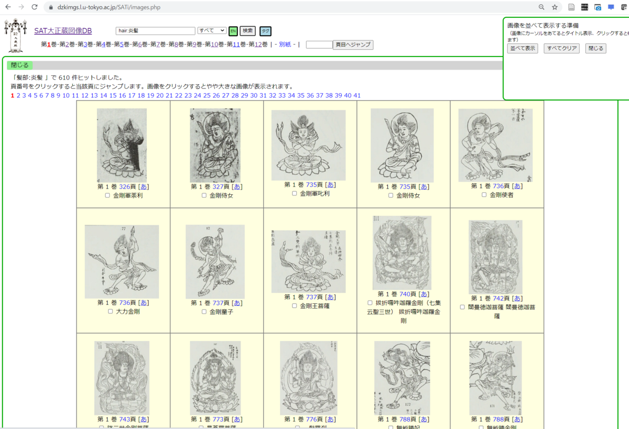Open results page 41
Screen dimensions: 629x429
[x=357, y=95]
